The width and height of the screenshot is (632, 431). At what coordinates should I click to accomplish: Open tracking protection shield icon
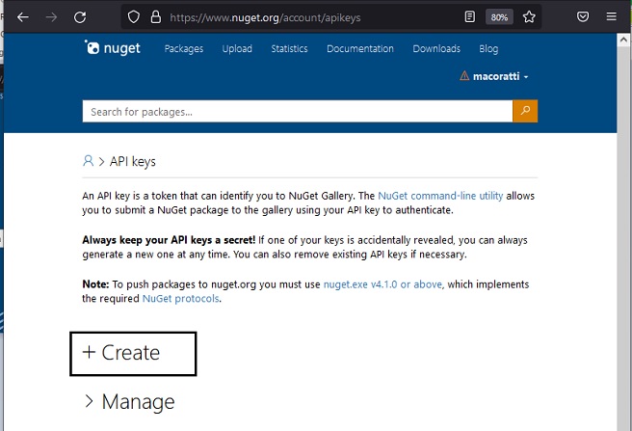click(x=134, y=17)
